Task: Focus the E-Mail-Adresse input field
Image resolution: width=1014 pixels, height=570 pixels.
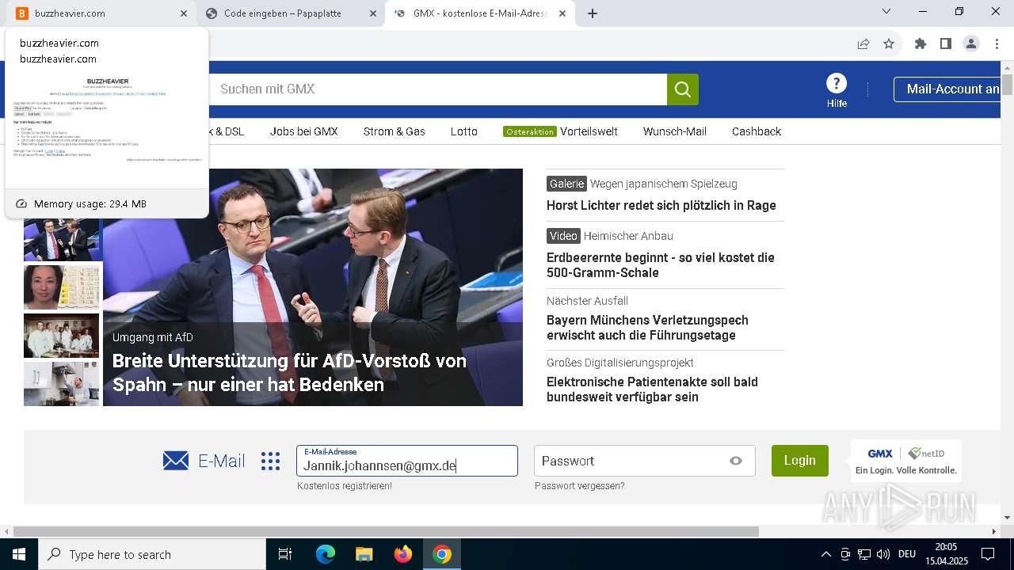Action: click(x=407, y=461)
